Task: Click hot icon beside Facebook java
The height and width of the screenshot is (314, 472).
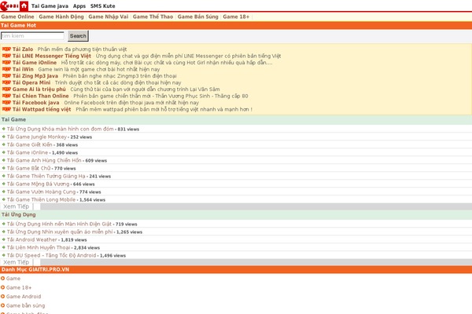Action: (x=6, y=103)
